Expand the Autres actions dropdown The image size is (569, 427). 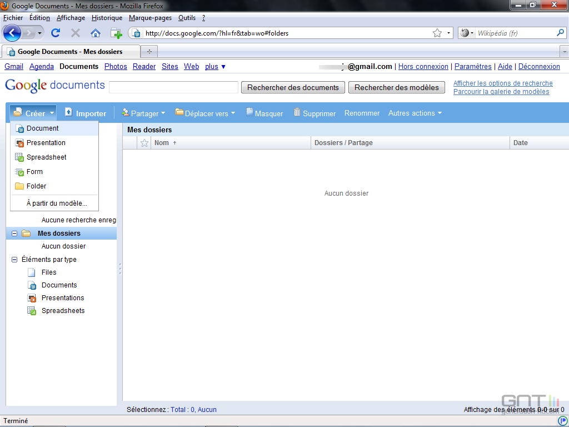pyautogui.click(x=415, y=113)
